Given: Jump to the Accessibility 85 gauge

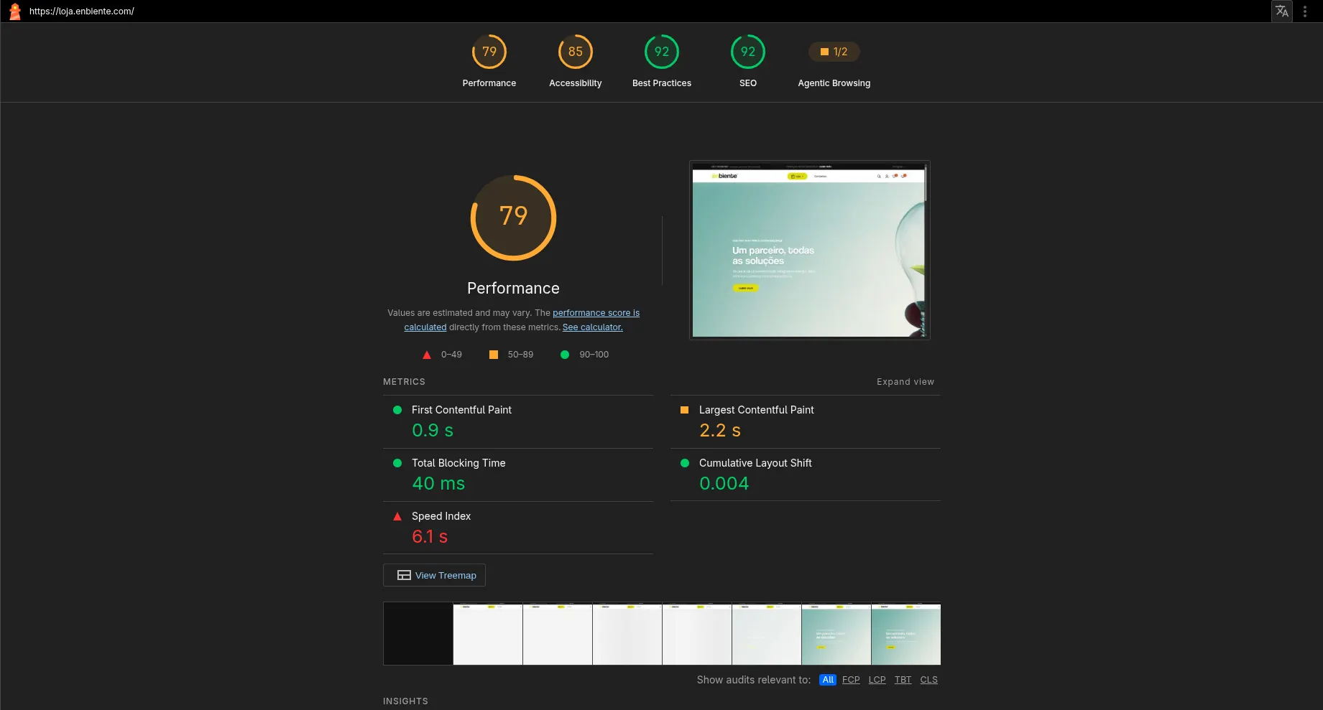Looking at the screenshot, I should coord(576,62).
